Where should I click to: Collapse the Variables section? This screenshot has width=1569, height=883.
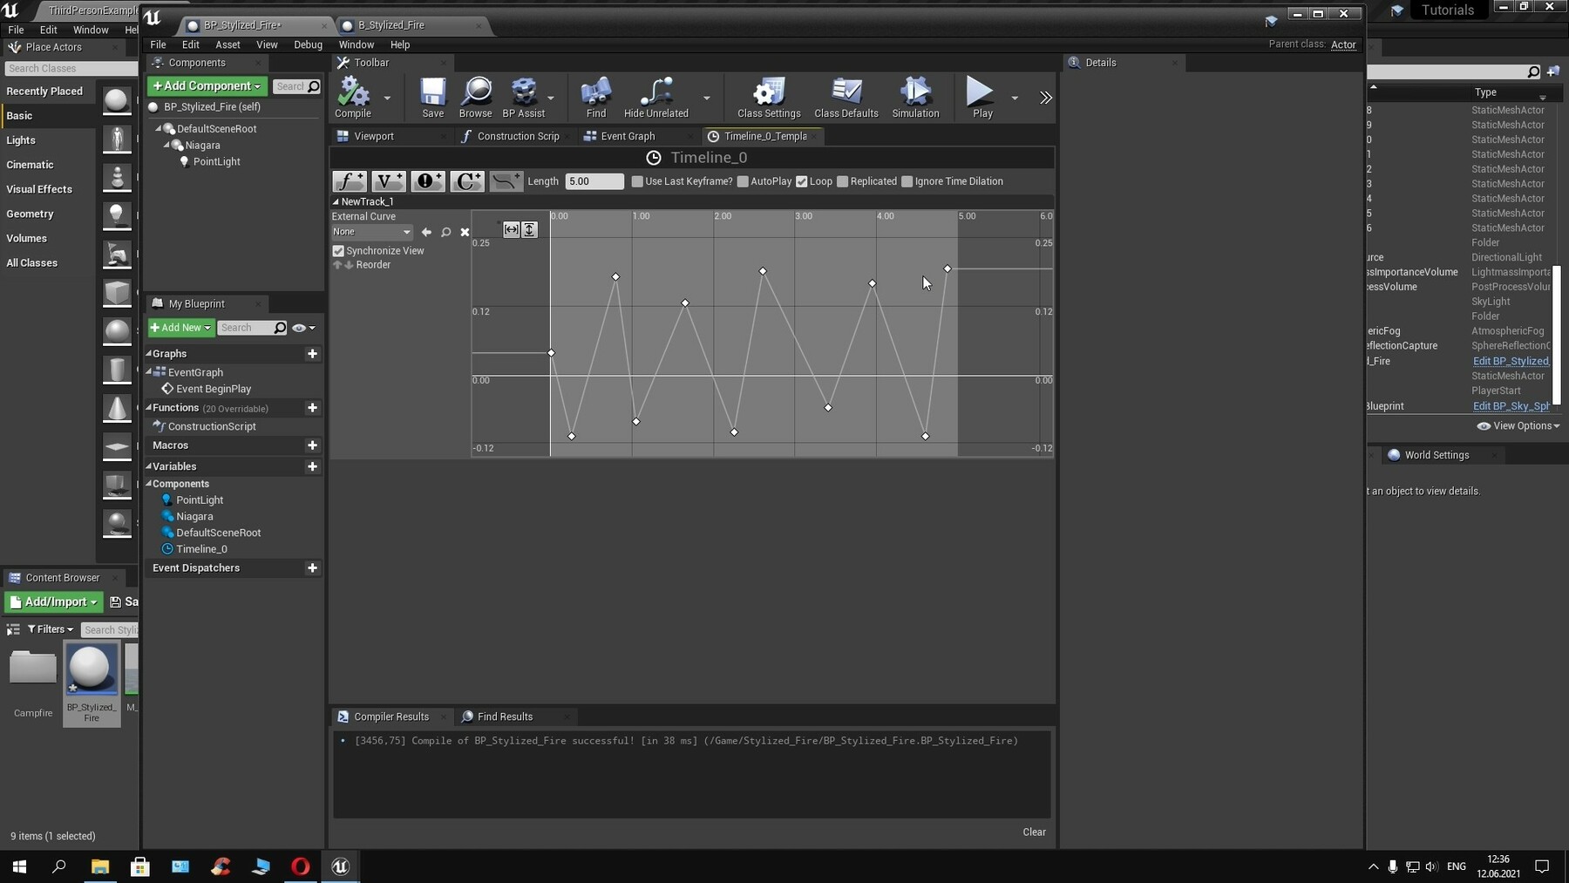tap(149, 466)
